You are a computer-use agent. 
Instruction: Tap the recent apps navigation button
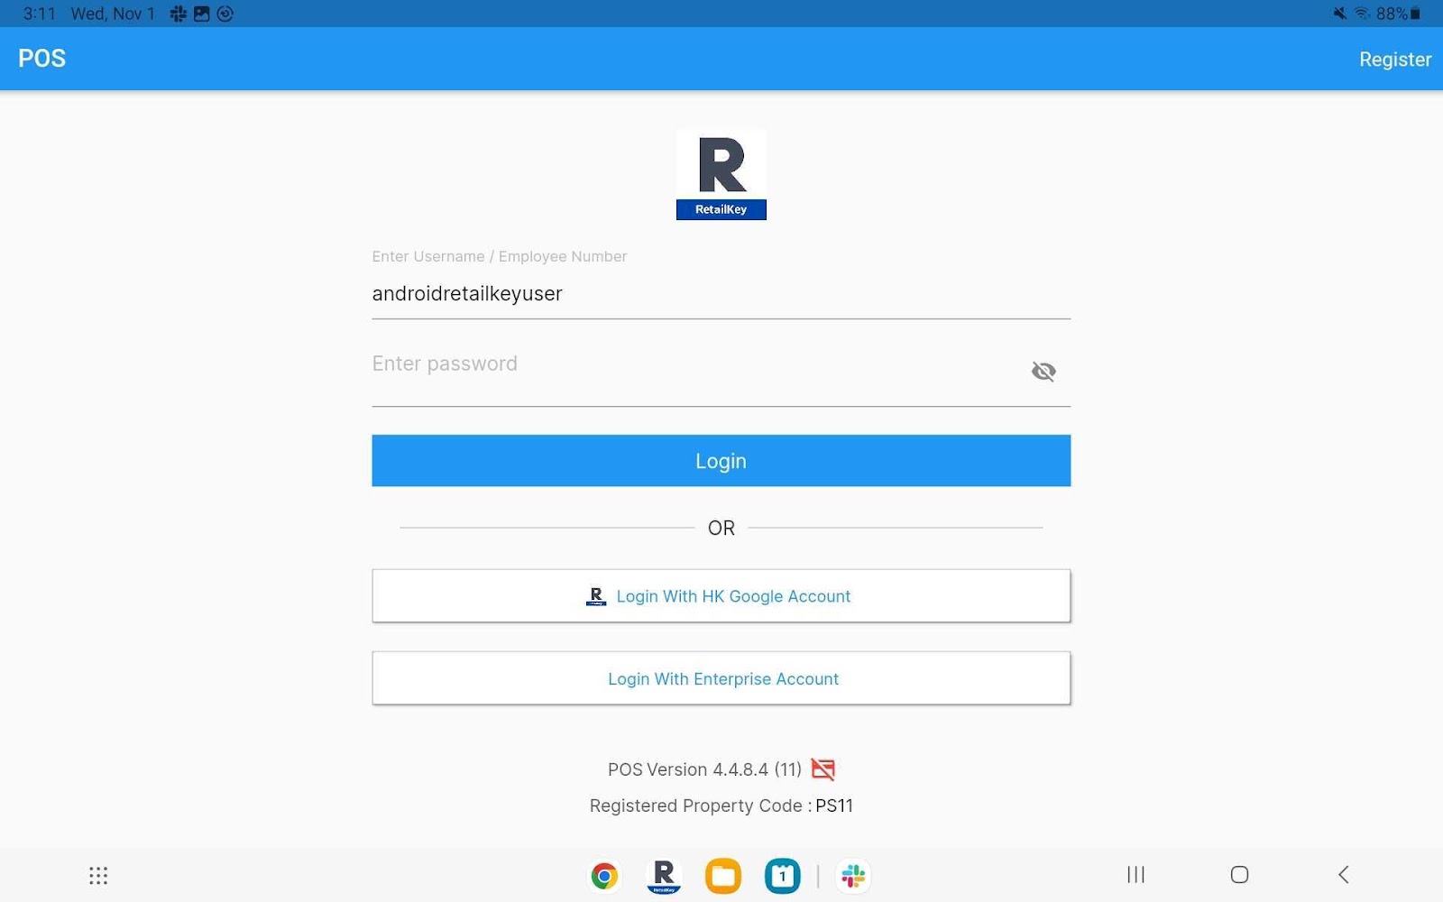1135,874
